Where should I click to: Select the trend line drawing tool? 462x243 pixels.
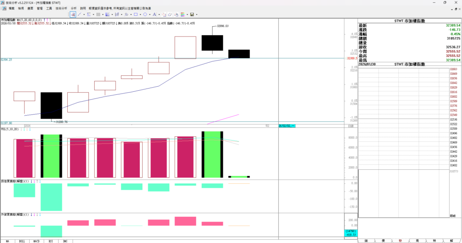(x=79, y=14)
